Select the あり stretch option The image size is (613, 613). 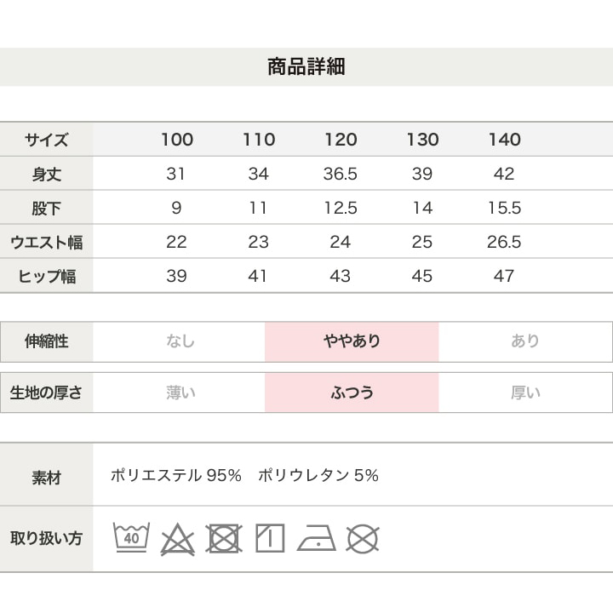tap(525, 341)
